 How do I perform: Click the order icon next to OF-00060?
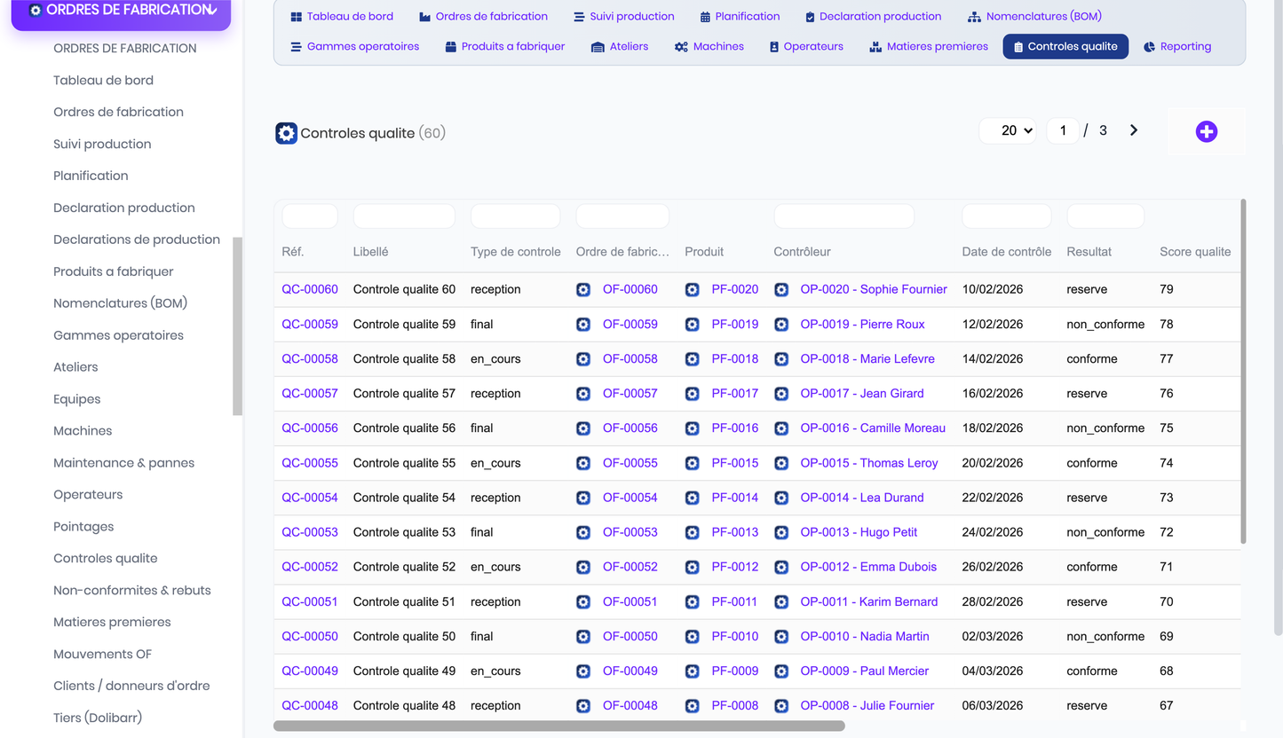583,289
